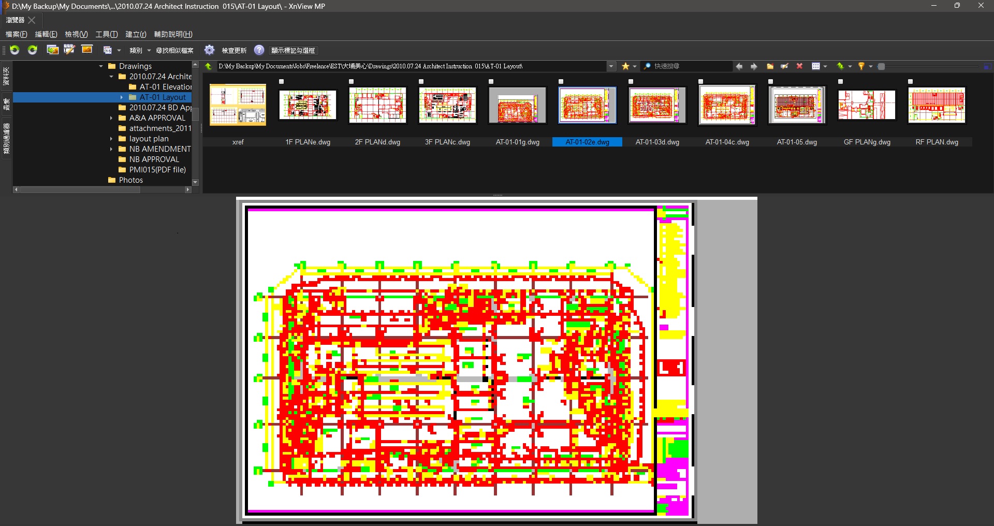Navigate forward with the right arrow icon
994x526 pixels.
(x=754, y=66)
